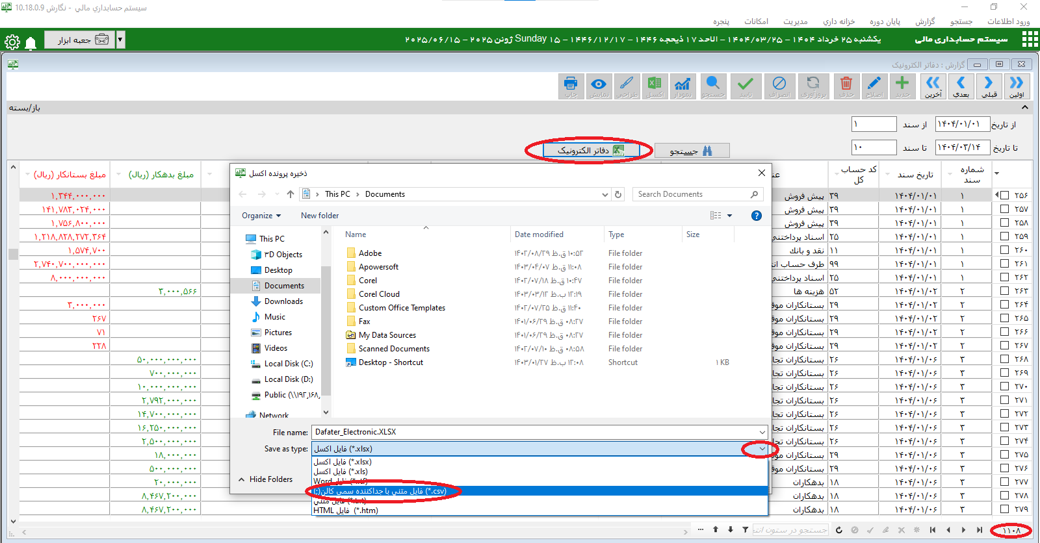1040x543 pixels.
Task: Open the chart (نمودار) toolbar icon
Action: [682, 86]
